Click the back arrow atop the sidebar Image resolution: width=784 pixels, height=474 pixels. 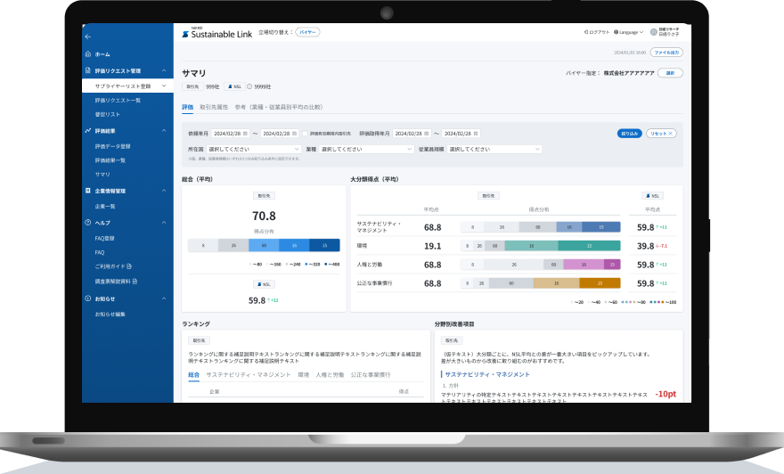click(x=88, y=37)
